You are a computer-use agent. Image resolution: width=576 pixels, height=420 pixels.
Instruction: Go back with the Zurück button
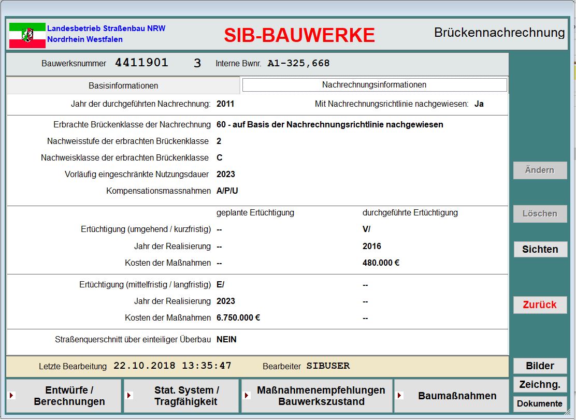click(x=540, y=305)
